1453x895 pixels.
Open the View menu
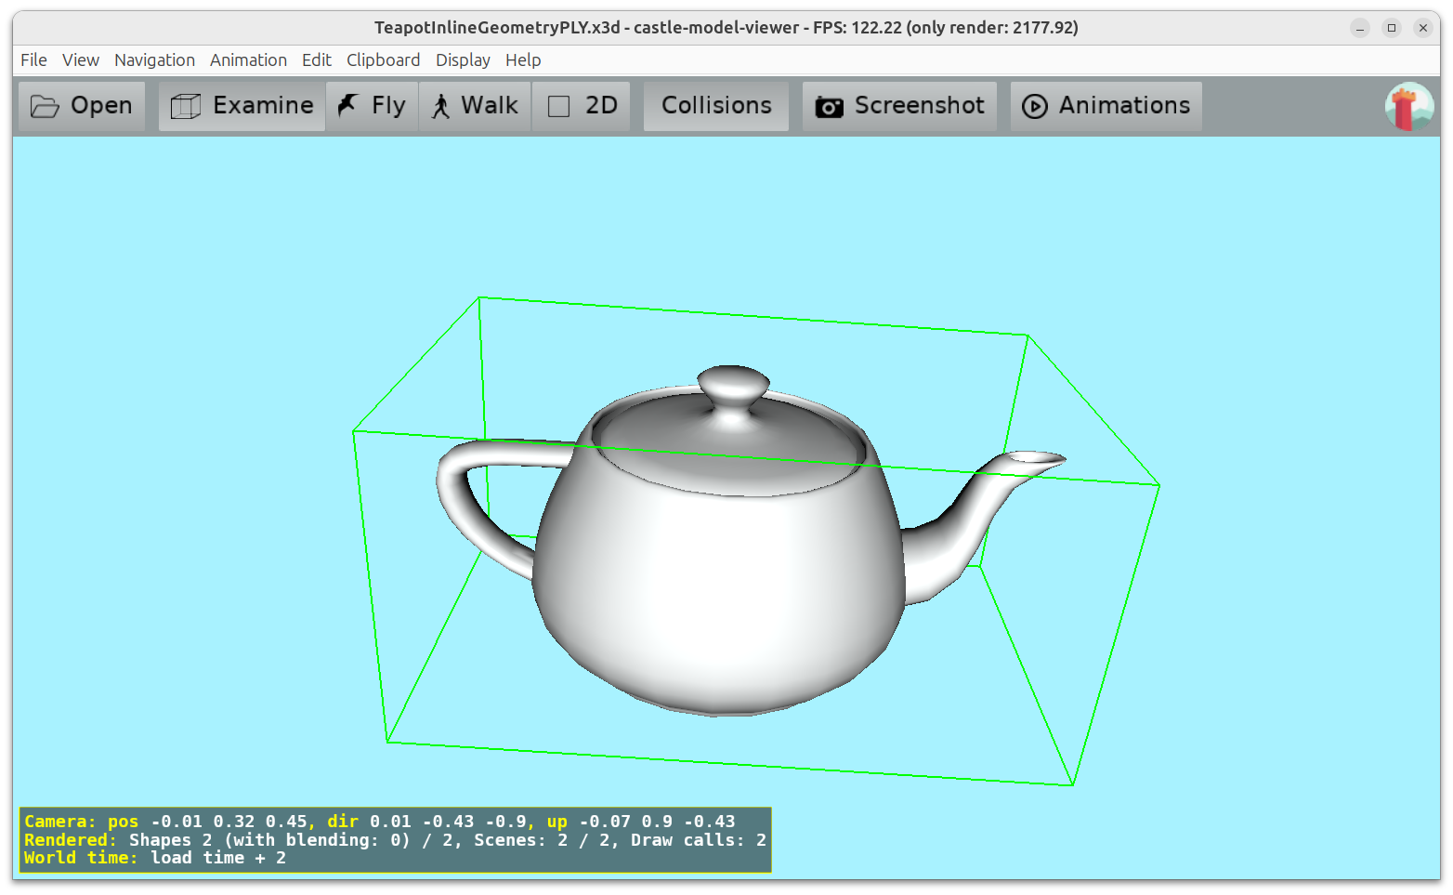81,59
